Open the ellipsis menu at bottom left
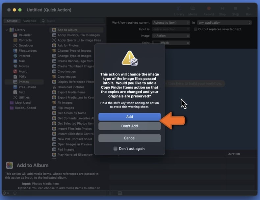Image resolution: width=260 pixels, height=200 pixels. point(6,193)
